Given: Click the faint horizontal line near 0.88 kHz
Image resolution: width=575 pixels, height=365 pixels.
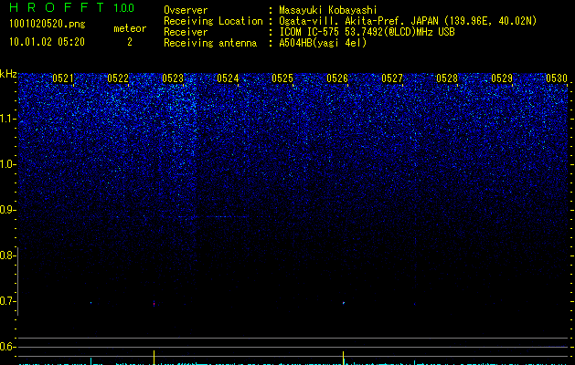Looking at the screenshot, I should [x=222, y=217].
